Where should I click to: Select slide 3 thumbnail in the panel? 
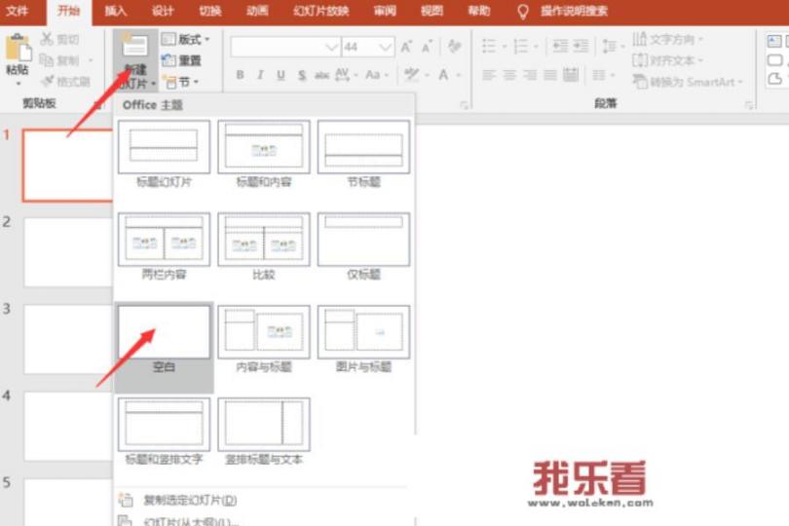pos(67,339)
